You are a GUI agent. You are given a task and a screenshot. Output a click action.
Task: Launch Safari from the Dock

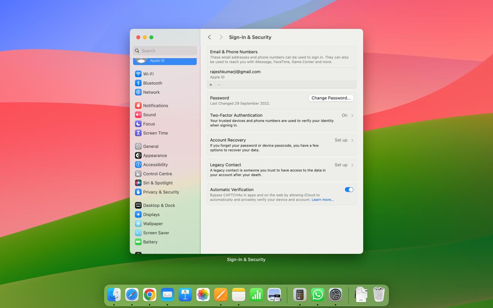132,295
